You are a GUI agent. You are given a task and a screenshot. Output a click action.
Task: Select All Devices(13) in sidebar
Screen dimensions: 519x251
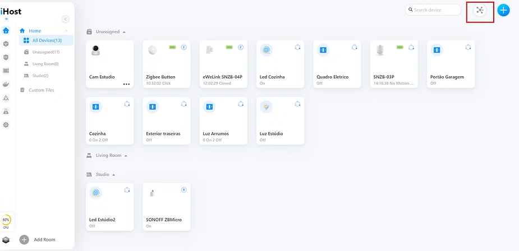pos(47,40)
